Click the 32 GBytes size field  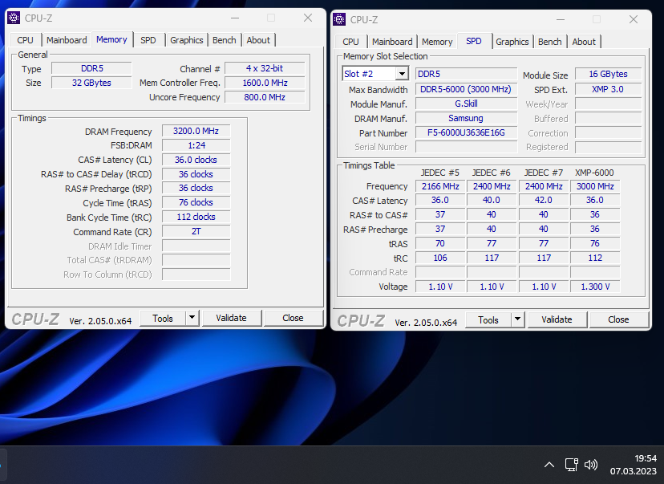(91, 83)
